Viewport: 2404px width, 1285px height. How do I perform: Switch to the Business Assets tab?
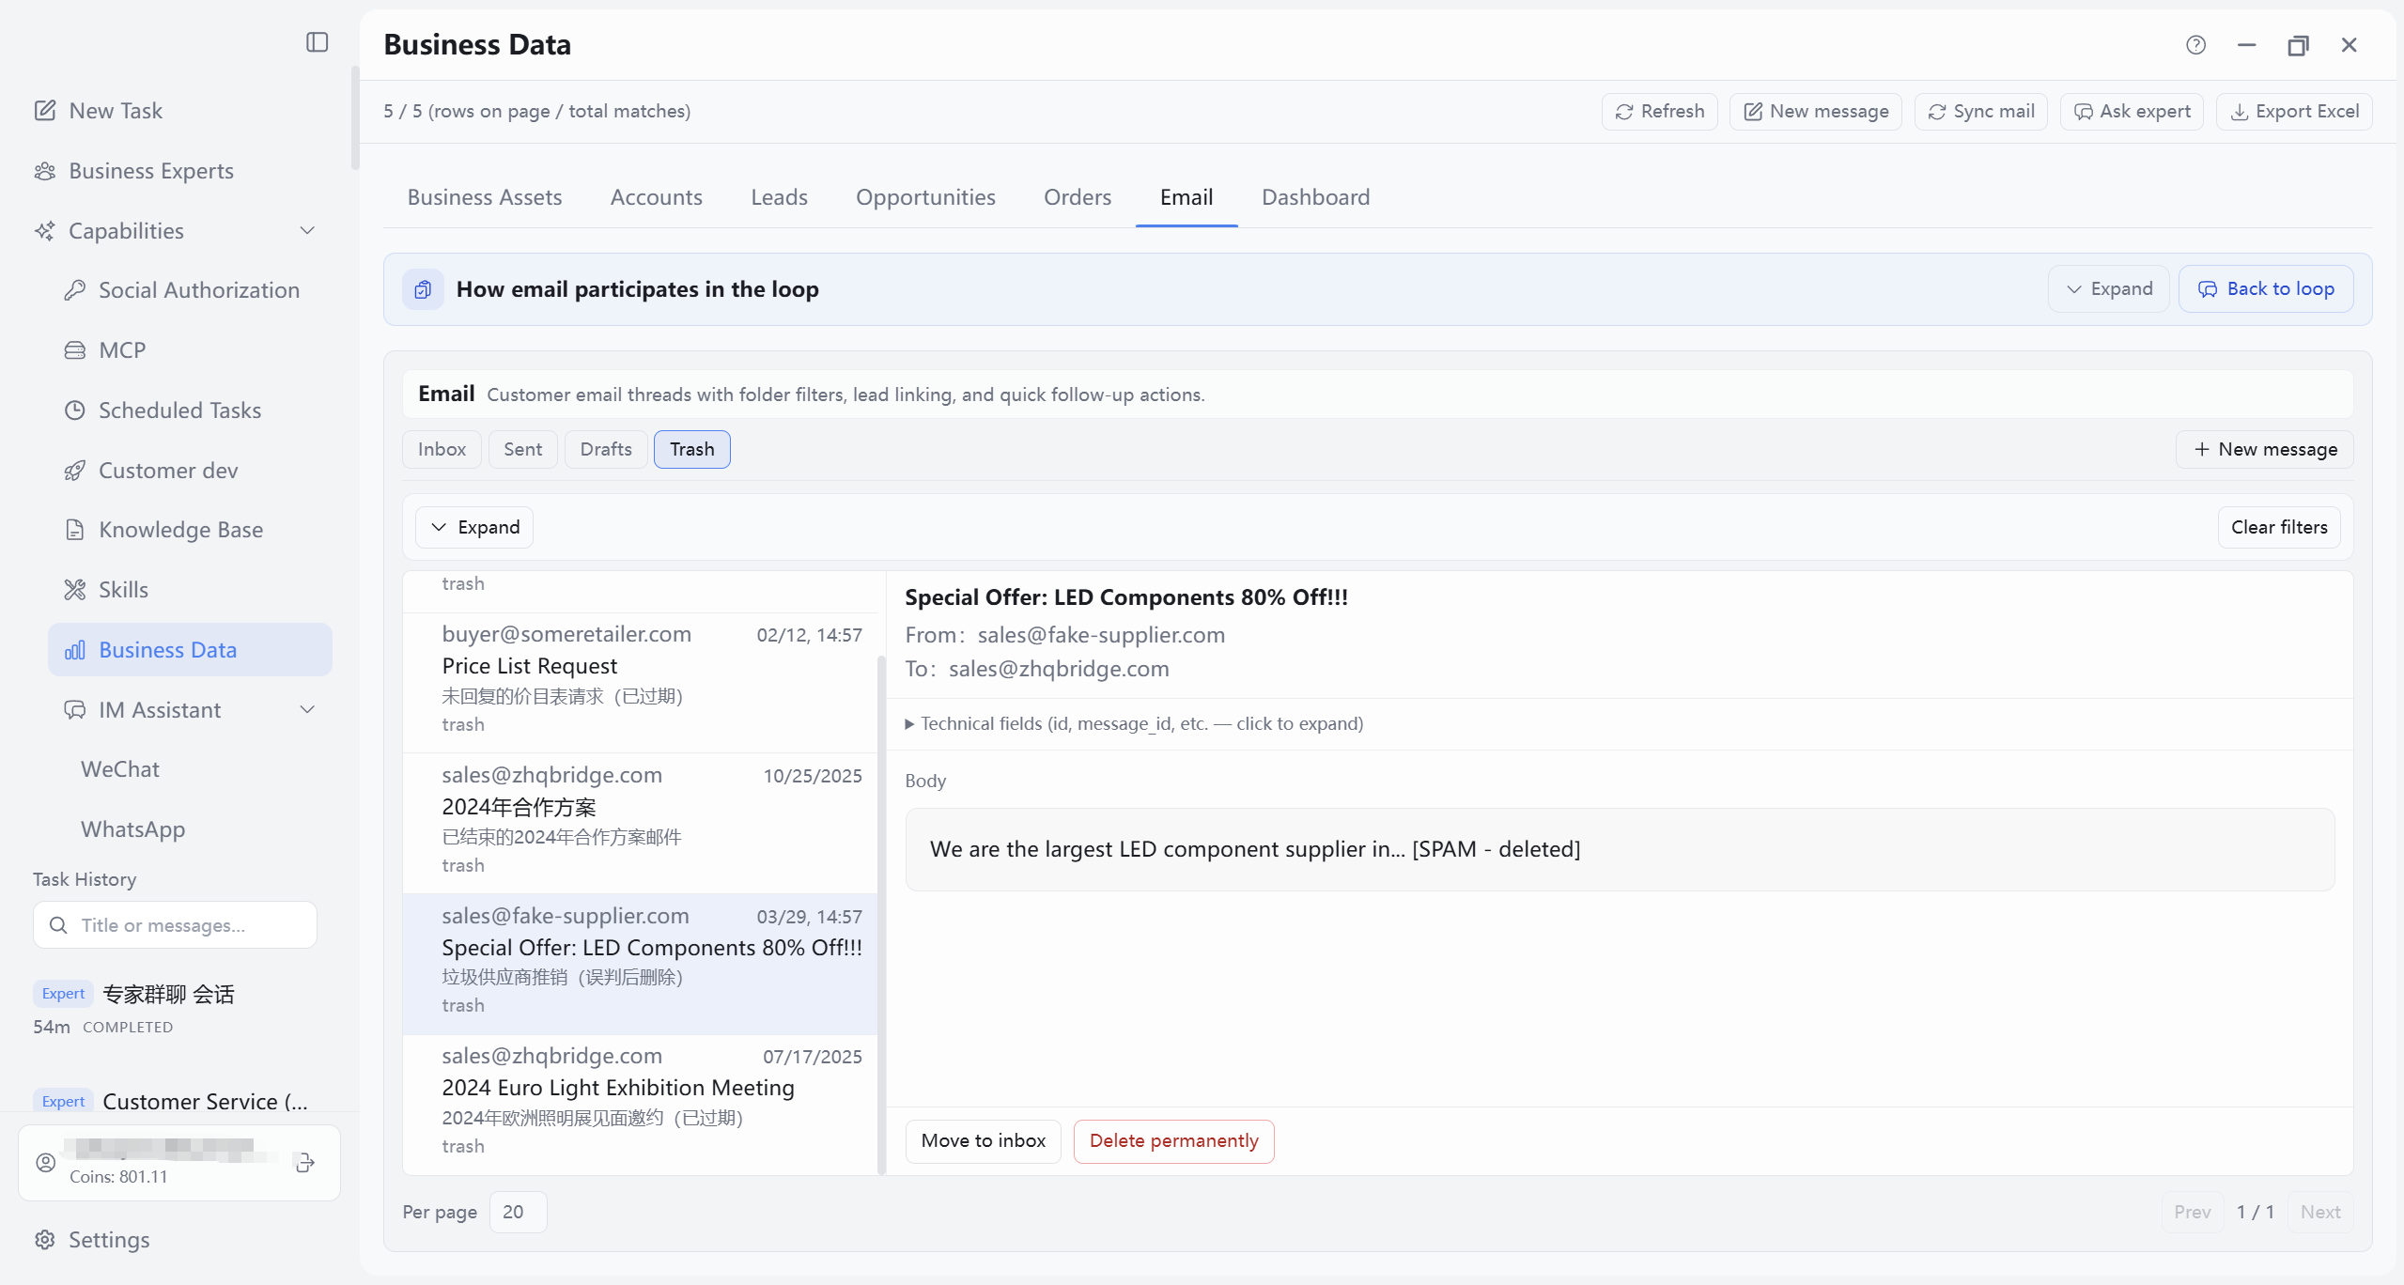(485, 197)
